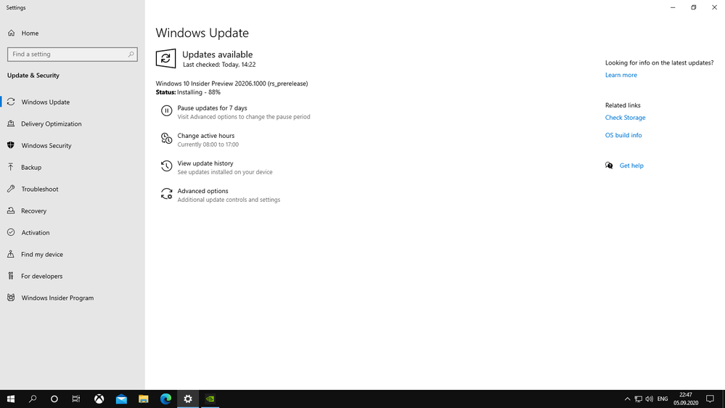
Task: Click the Find my device icon
Action: (x=11, y=254)
